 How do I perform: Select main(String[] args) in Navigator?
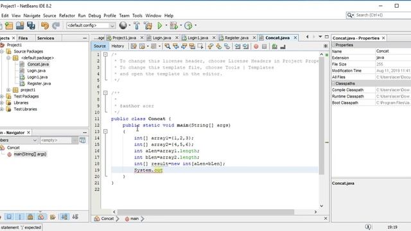[30, 154]
